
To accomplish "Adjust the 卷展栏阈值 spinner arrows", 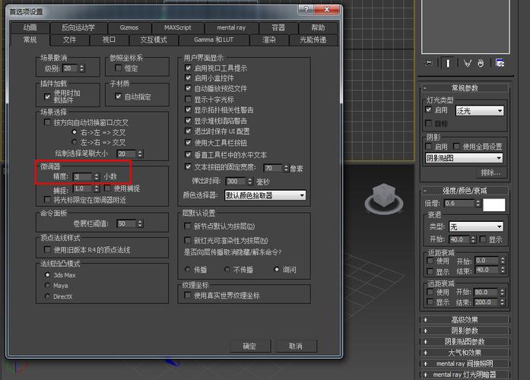I will 140,223.
